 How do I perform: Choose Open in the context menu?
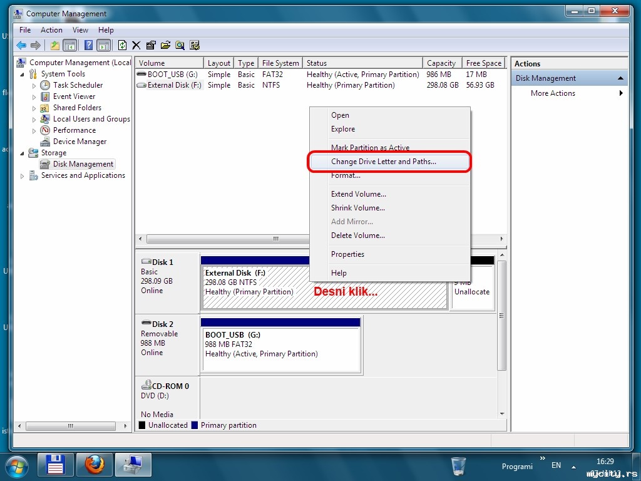(389, 115)
